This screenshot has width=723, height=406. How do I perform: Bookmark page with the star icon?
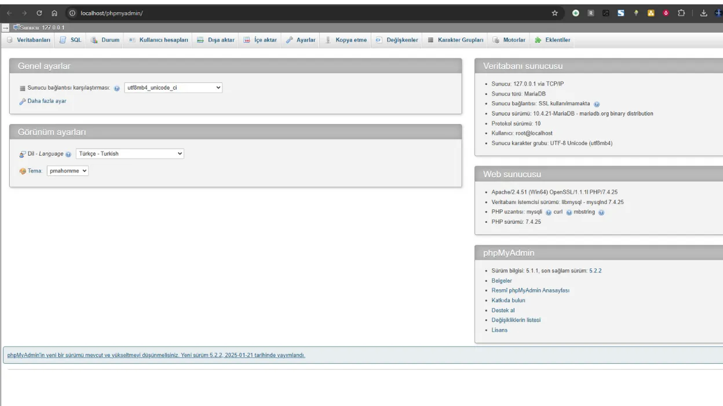pyautogui.click(x=554, y=13)
